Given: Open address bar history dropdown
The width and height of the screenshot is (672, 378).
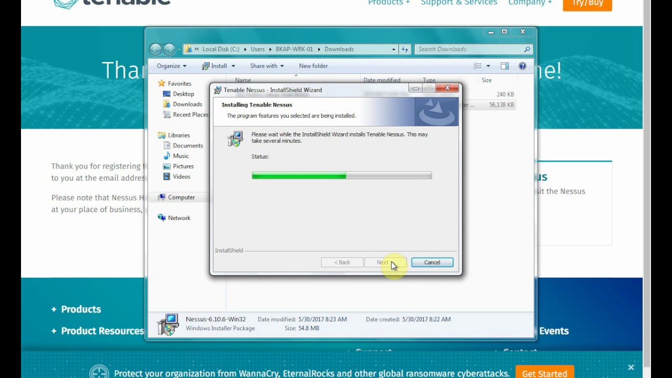Looking at the screenshot, I should pyautogui.click(x=393, y=49).
